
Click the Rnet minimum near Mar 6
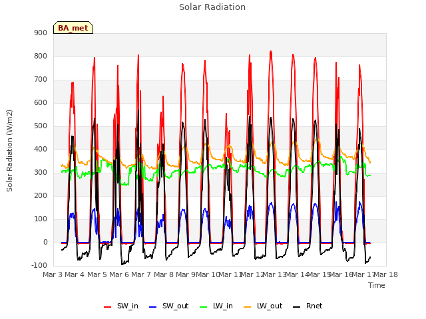(x=122, y=265)
